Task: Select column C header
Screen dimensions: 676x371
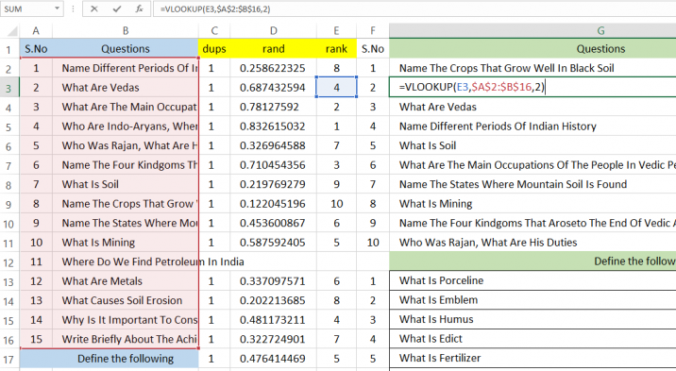Action: [214, 30]
